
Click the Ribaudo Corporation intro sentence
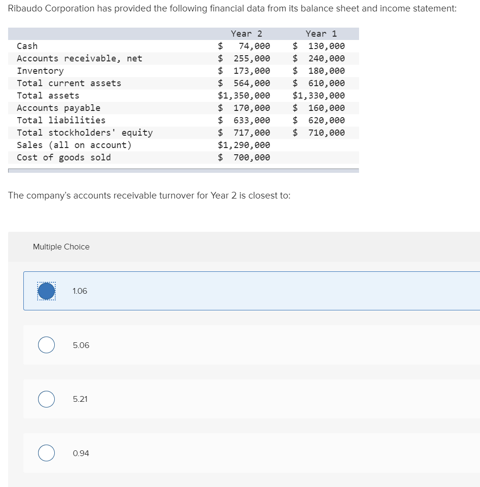pos(232,9)
